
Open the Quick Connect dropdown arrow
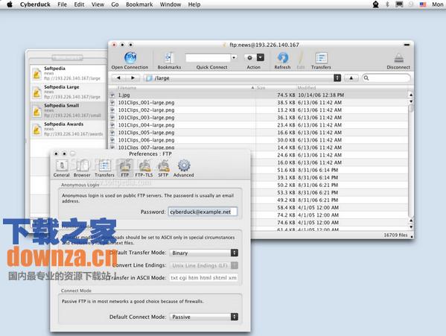coord(234,57)
